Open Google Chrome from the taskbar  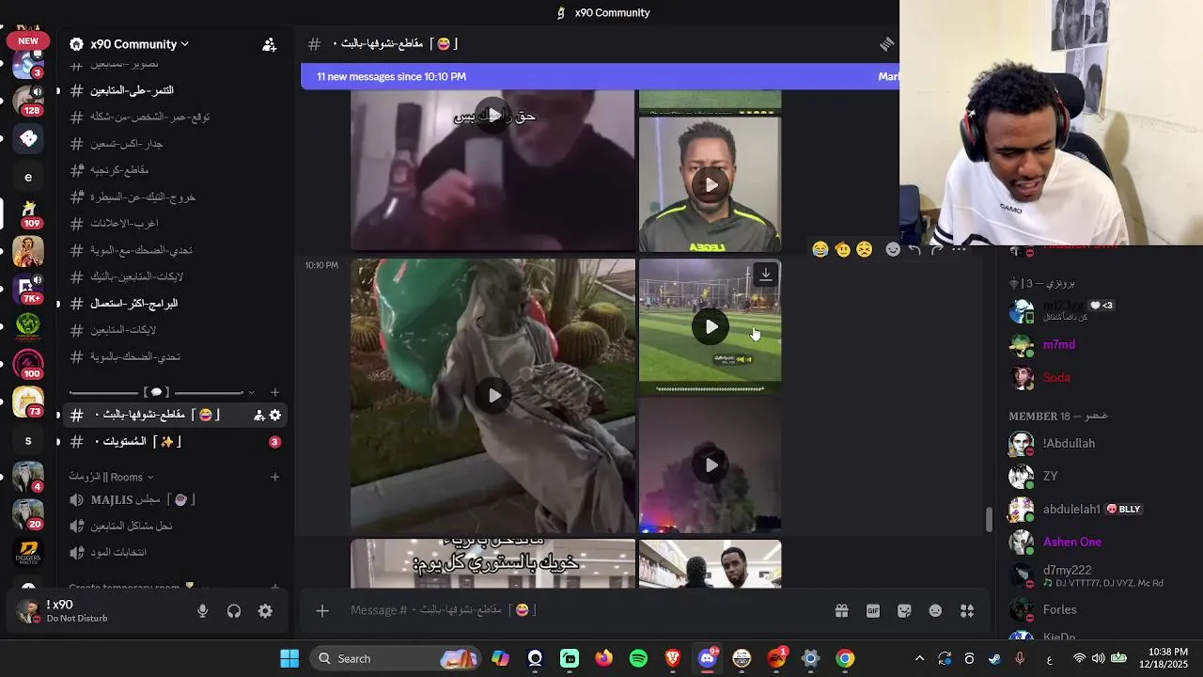click(x=845, y=659)
